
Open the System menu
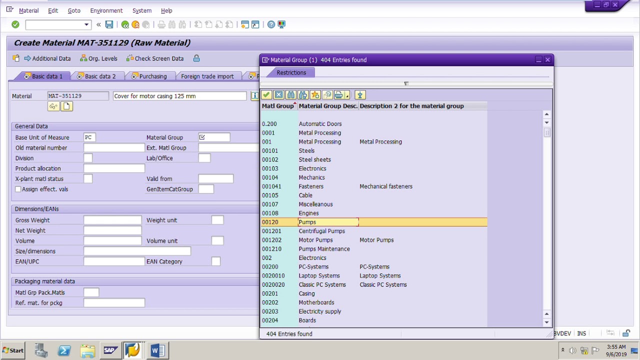[x=142, y=10]
